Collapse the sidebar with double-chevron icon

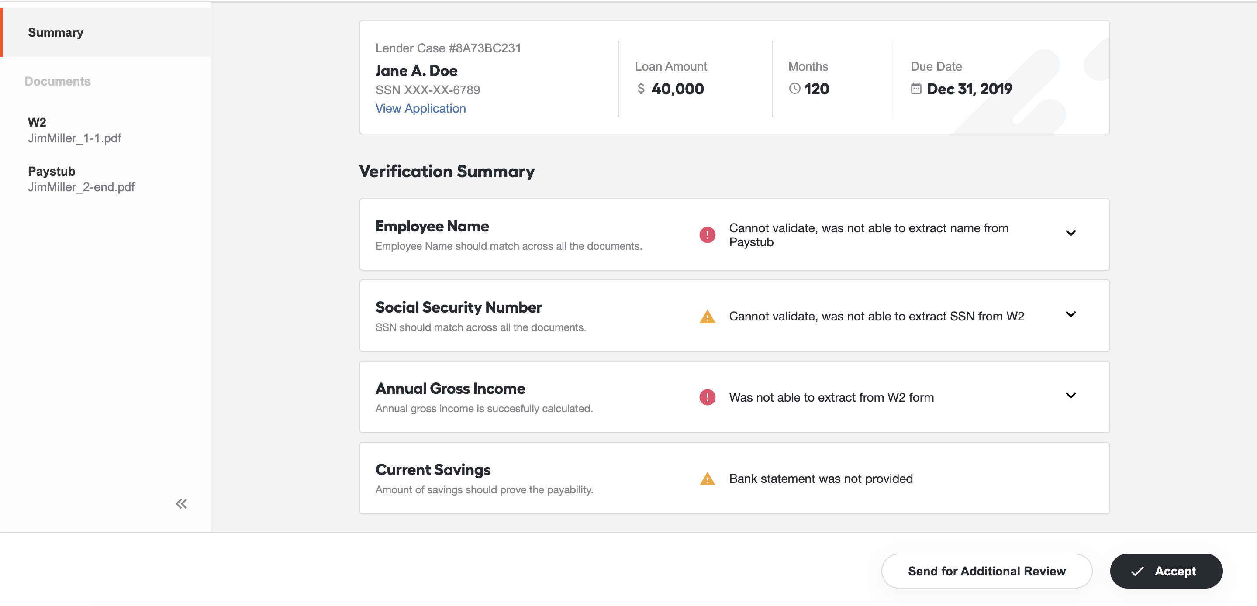[181, 503]
